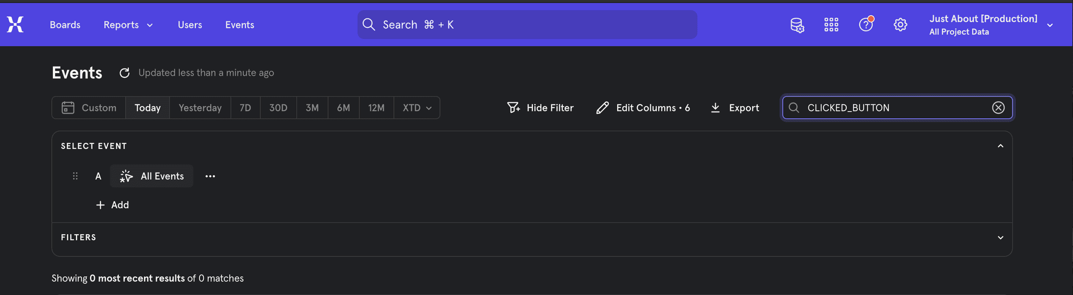Viewport: 1073px width, 295px height.
Task: Expand the Filters section
Action: pyautogui.click(x=1000, y=237)
